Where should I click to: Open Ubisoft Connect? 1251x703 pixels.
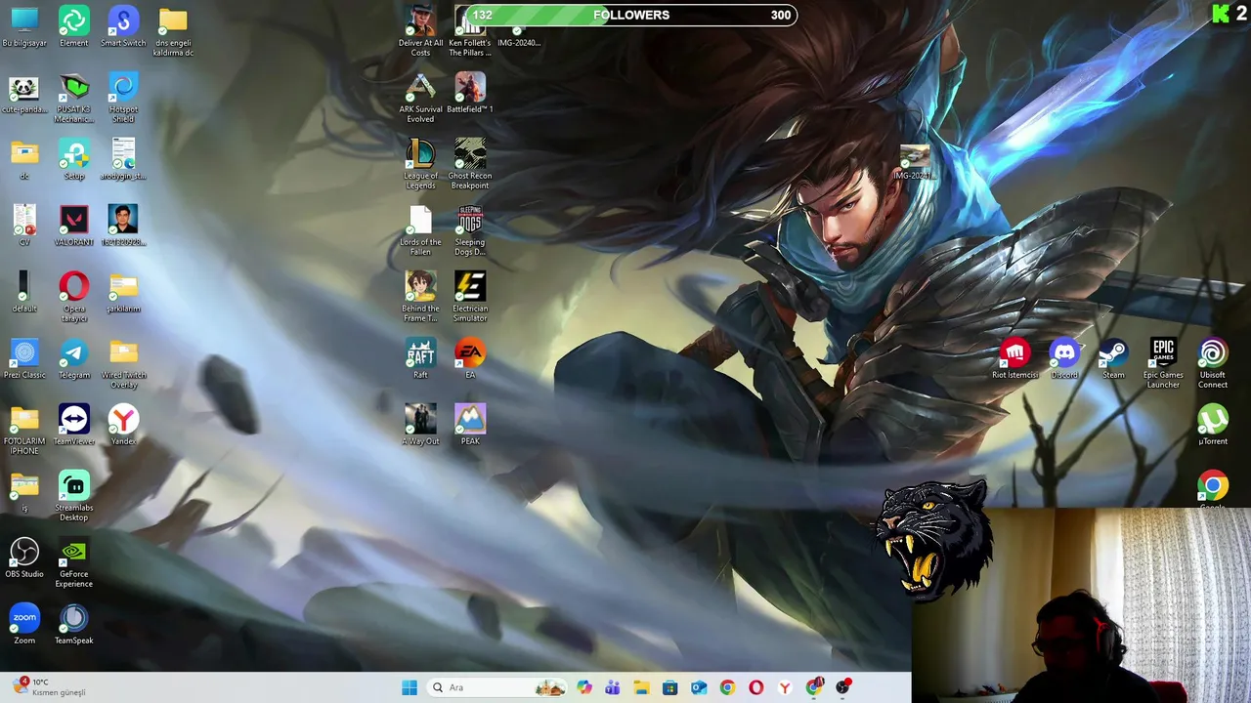1213,363
